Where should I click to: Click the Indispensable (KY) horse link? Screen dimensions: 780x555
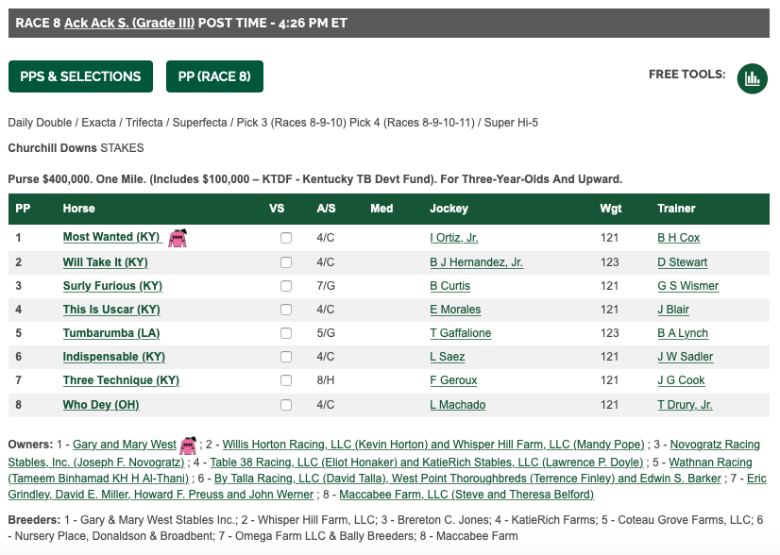pos(114,357)
